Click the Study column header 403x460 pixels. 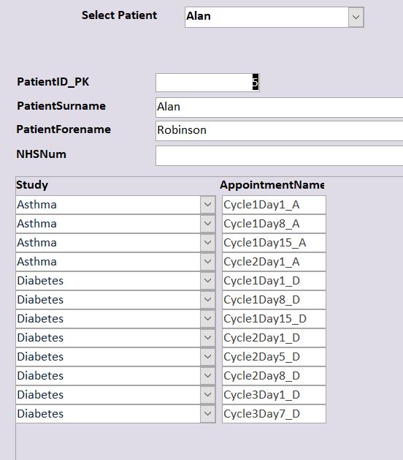[x=32, y=185]
